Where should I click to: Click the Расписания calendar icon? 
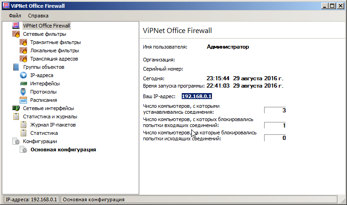tap(23, 100)
